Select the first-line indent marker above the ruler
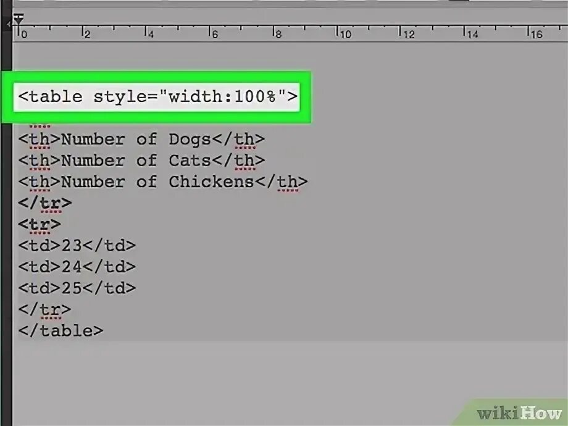 [x=18, y=15]
